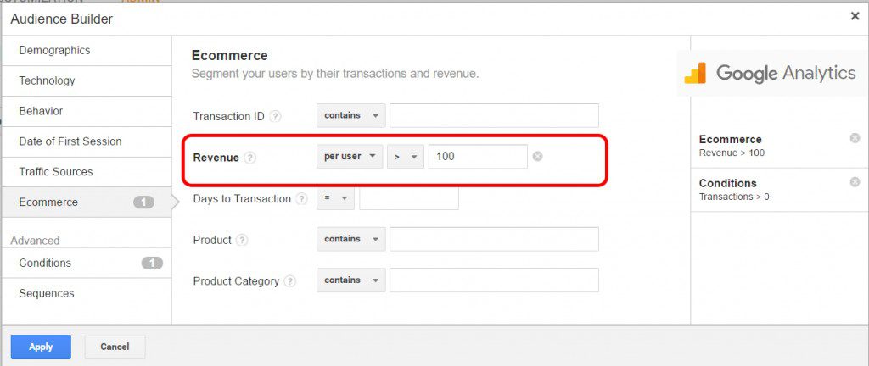The image size is (869, 366).
Task: Click the Cancel button
Action: coord(115,347)
